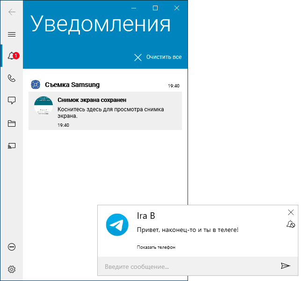
Task: Close the Уведомления window
Action: point(177,8)
